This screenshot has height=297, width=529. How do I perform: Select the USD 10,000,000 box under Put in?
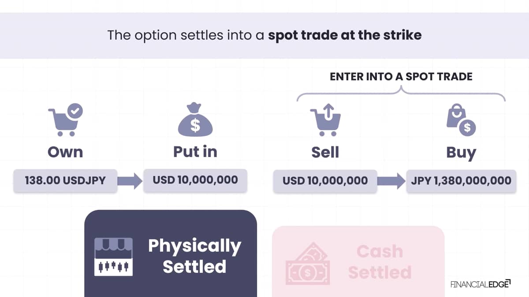(195, 180)
